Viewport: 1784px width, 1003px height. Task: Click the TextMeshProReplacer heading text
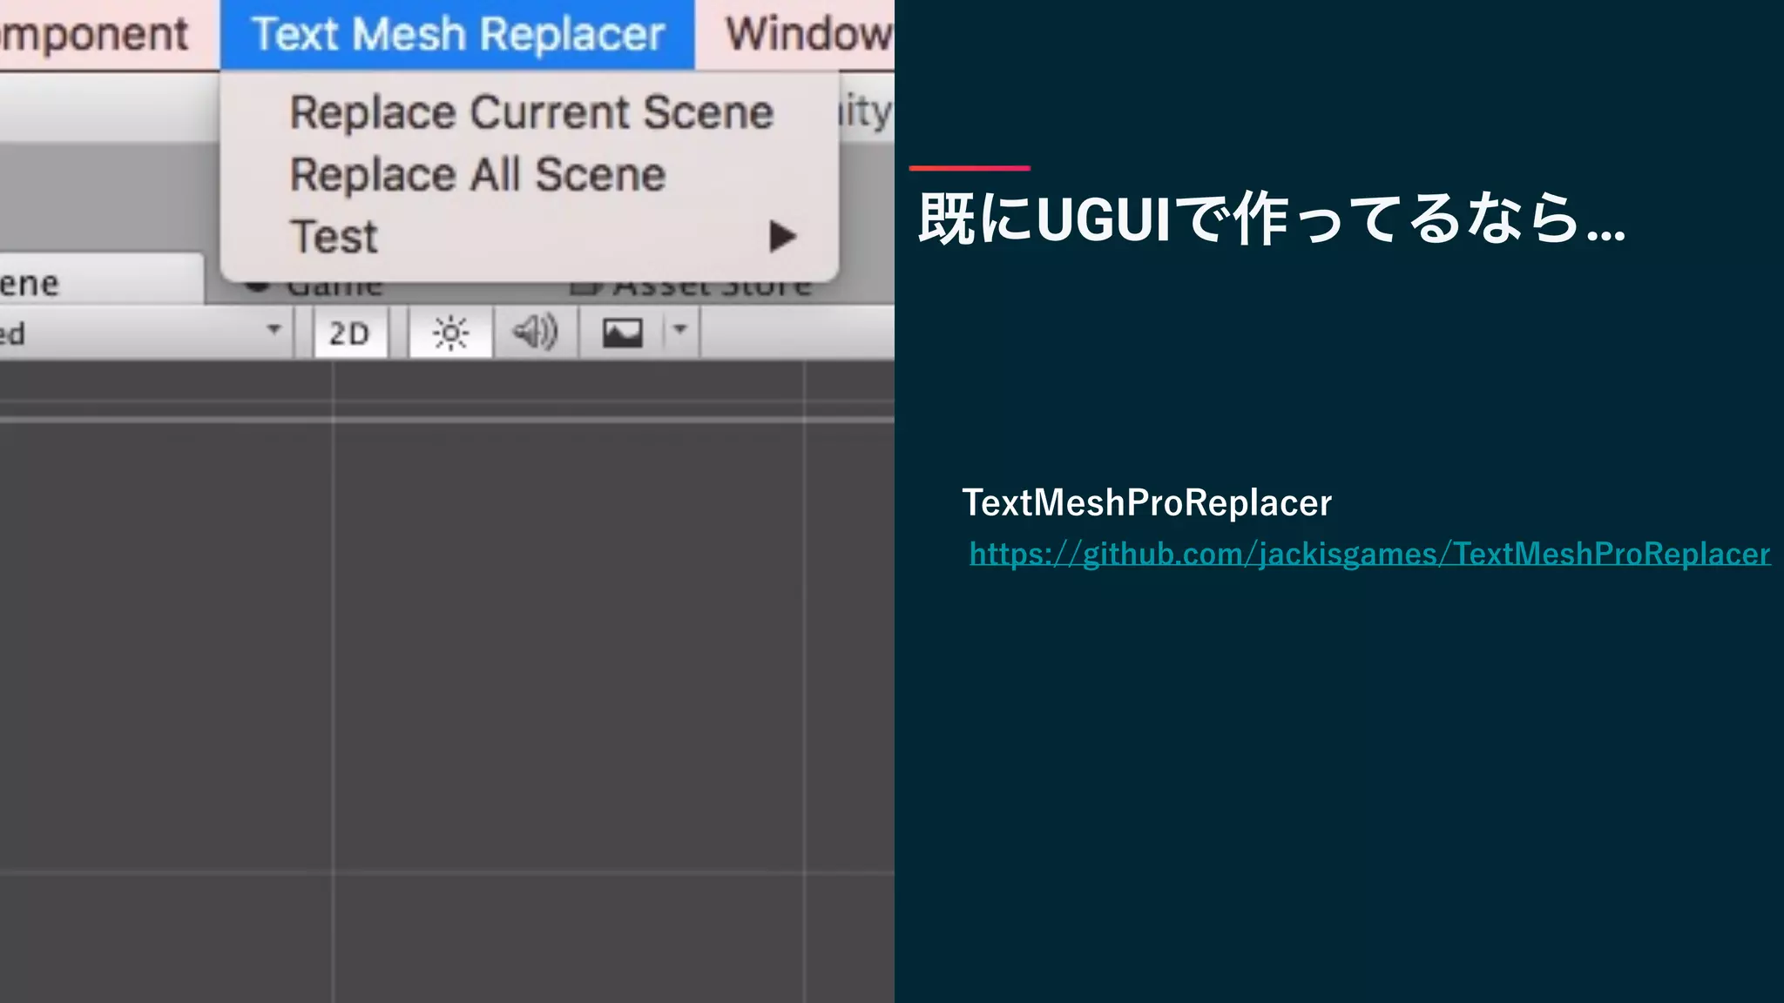(1146, 503)
